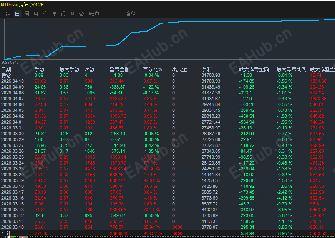The width and height of the screenshot is (335, 238).
Task: Select the 2026.03.17 date row
Action: point(168,192)
